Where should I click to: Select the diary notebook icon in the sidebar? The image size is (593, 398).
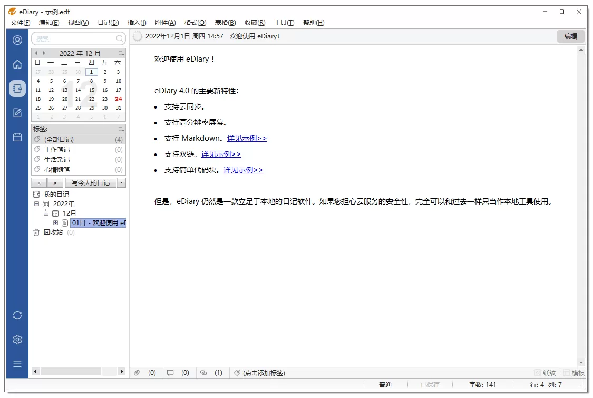[x=16, y=89]
